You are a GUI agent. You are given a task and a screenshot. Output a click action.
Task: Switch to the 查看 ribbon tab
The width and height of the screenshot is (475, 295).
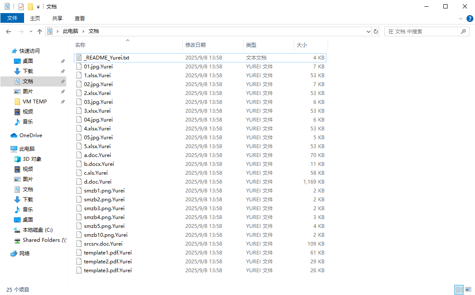pyautogui.click(x=80, y=18)
